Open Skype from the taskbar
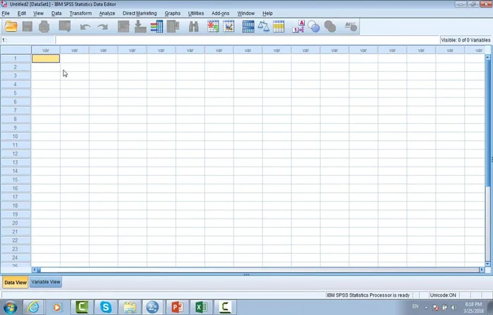This screenshot has width=493, height=315. [x=106, y=307]
